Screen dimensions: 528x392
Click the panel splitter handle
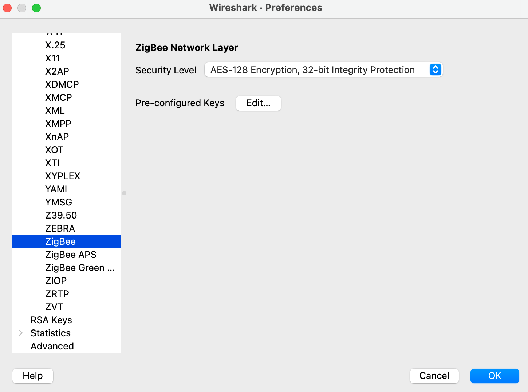[124, 193]
